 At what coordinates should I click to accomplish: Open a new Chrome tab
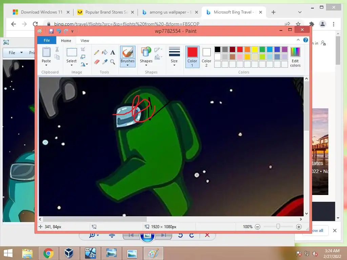pyautogui.click(x=273, y=12)
